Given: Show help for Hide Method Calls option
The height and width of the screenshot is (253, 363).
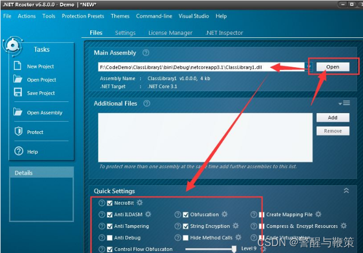Looking at the screenshot, I should click(x=178, y=238).
